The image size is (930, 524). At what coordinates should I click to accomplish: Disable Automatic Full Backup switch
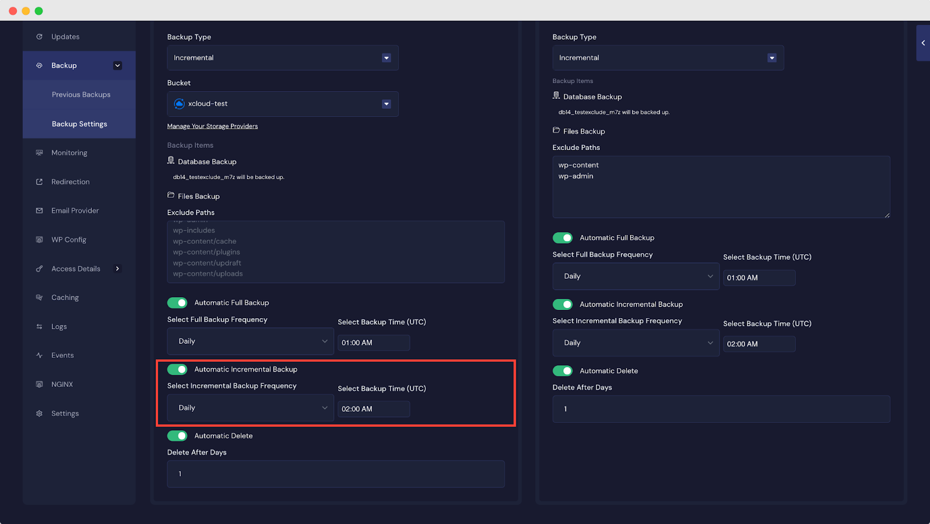pyautogui.click(x=177, y=302)
